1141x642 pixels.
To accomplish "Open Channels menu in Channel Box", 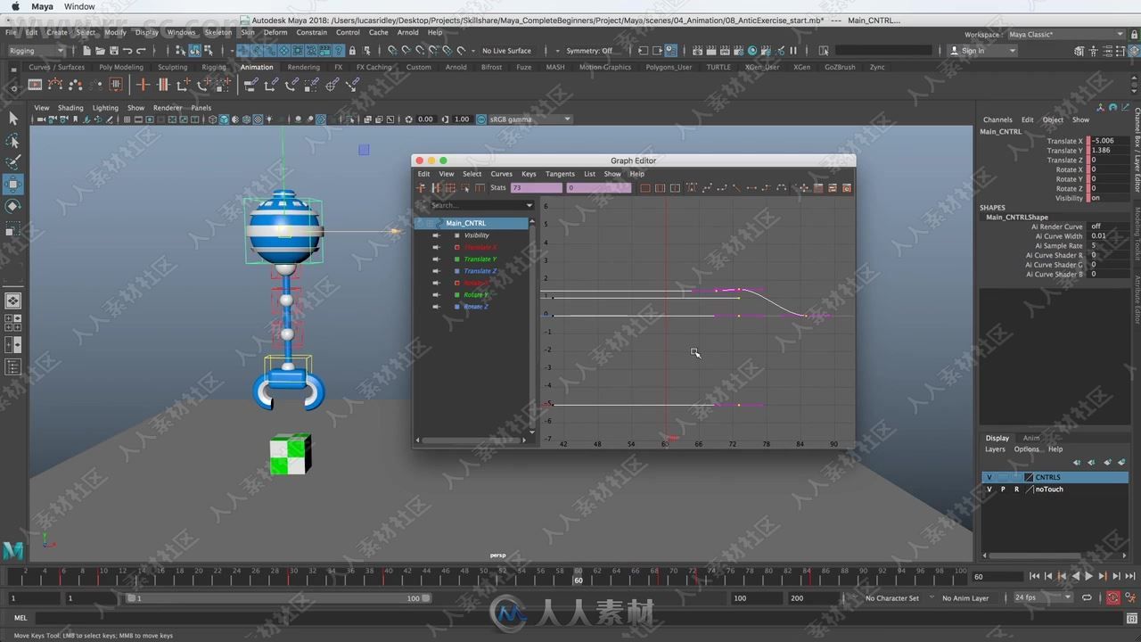I will coord(997,119).
